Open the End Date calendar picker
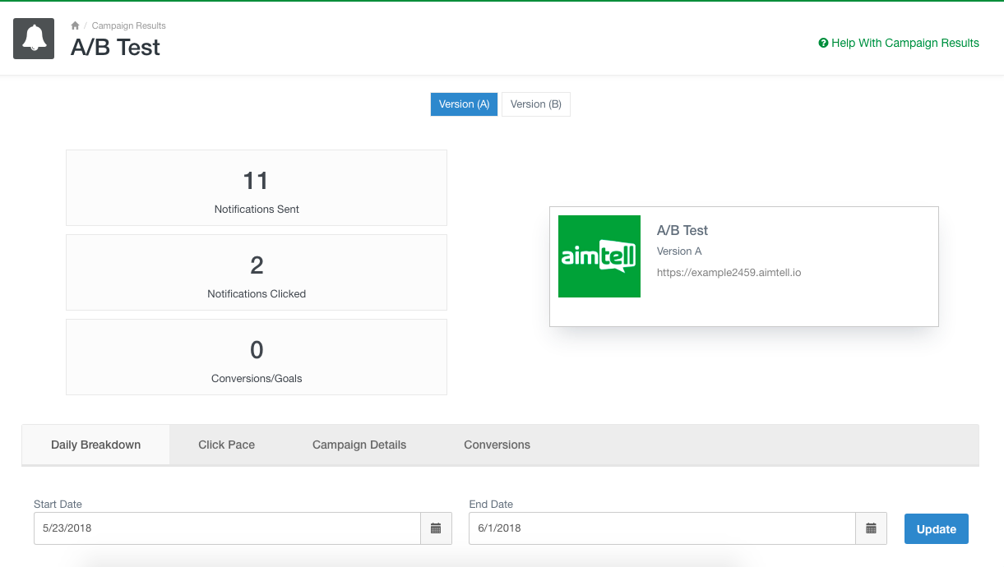 [871, 528]
